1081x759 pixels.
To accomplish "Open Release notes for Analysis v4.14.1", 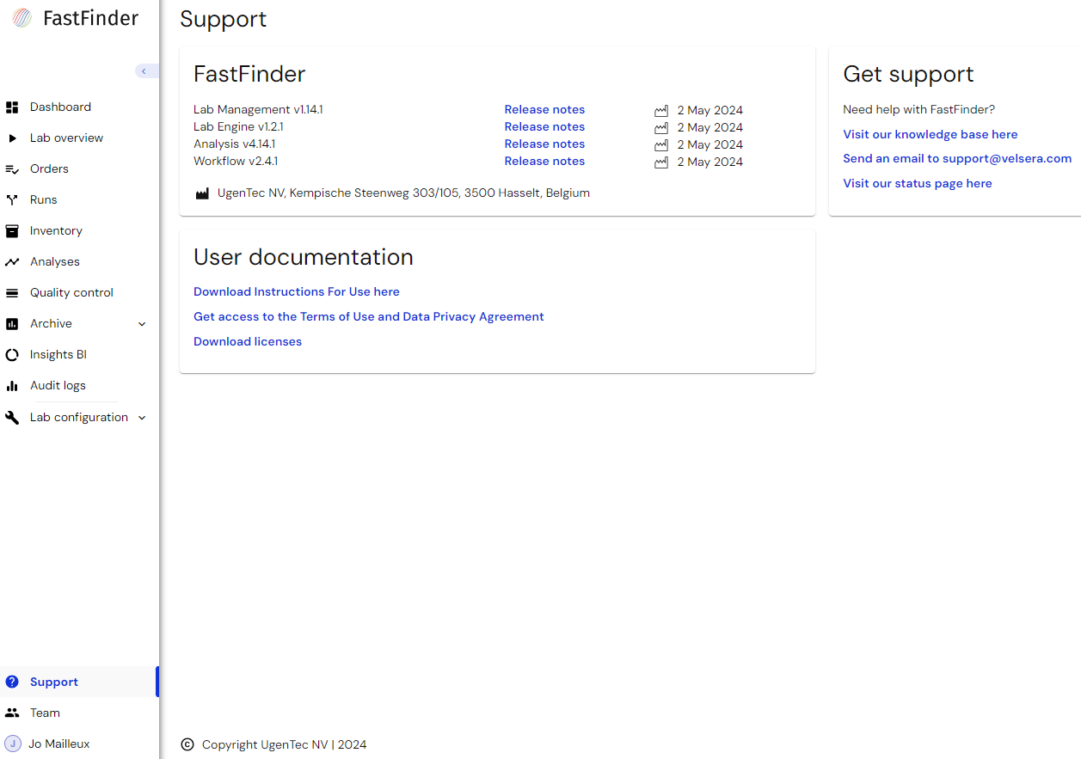I will [544, 144].
